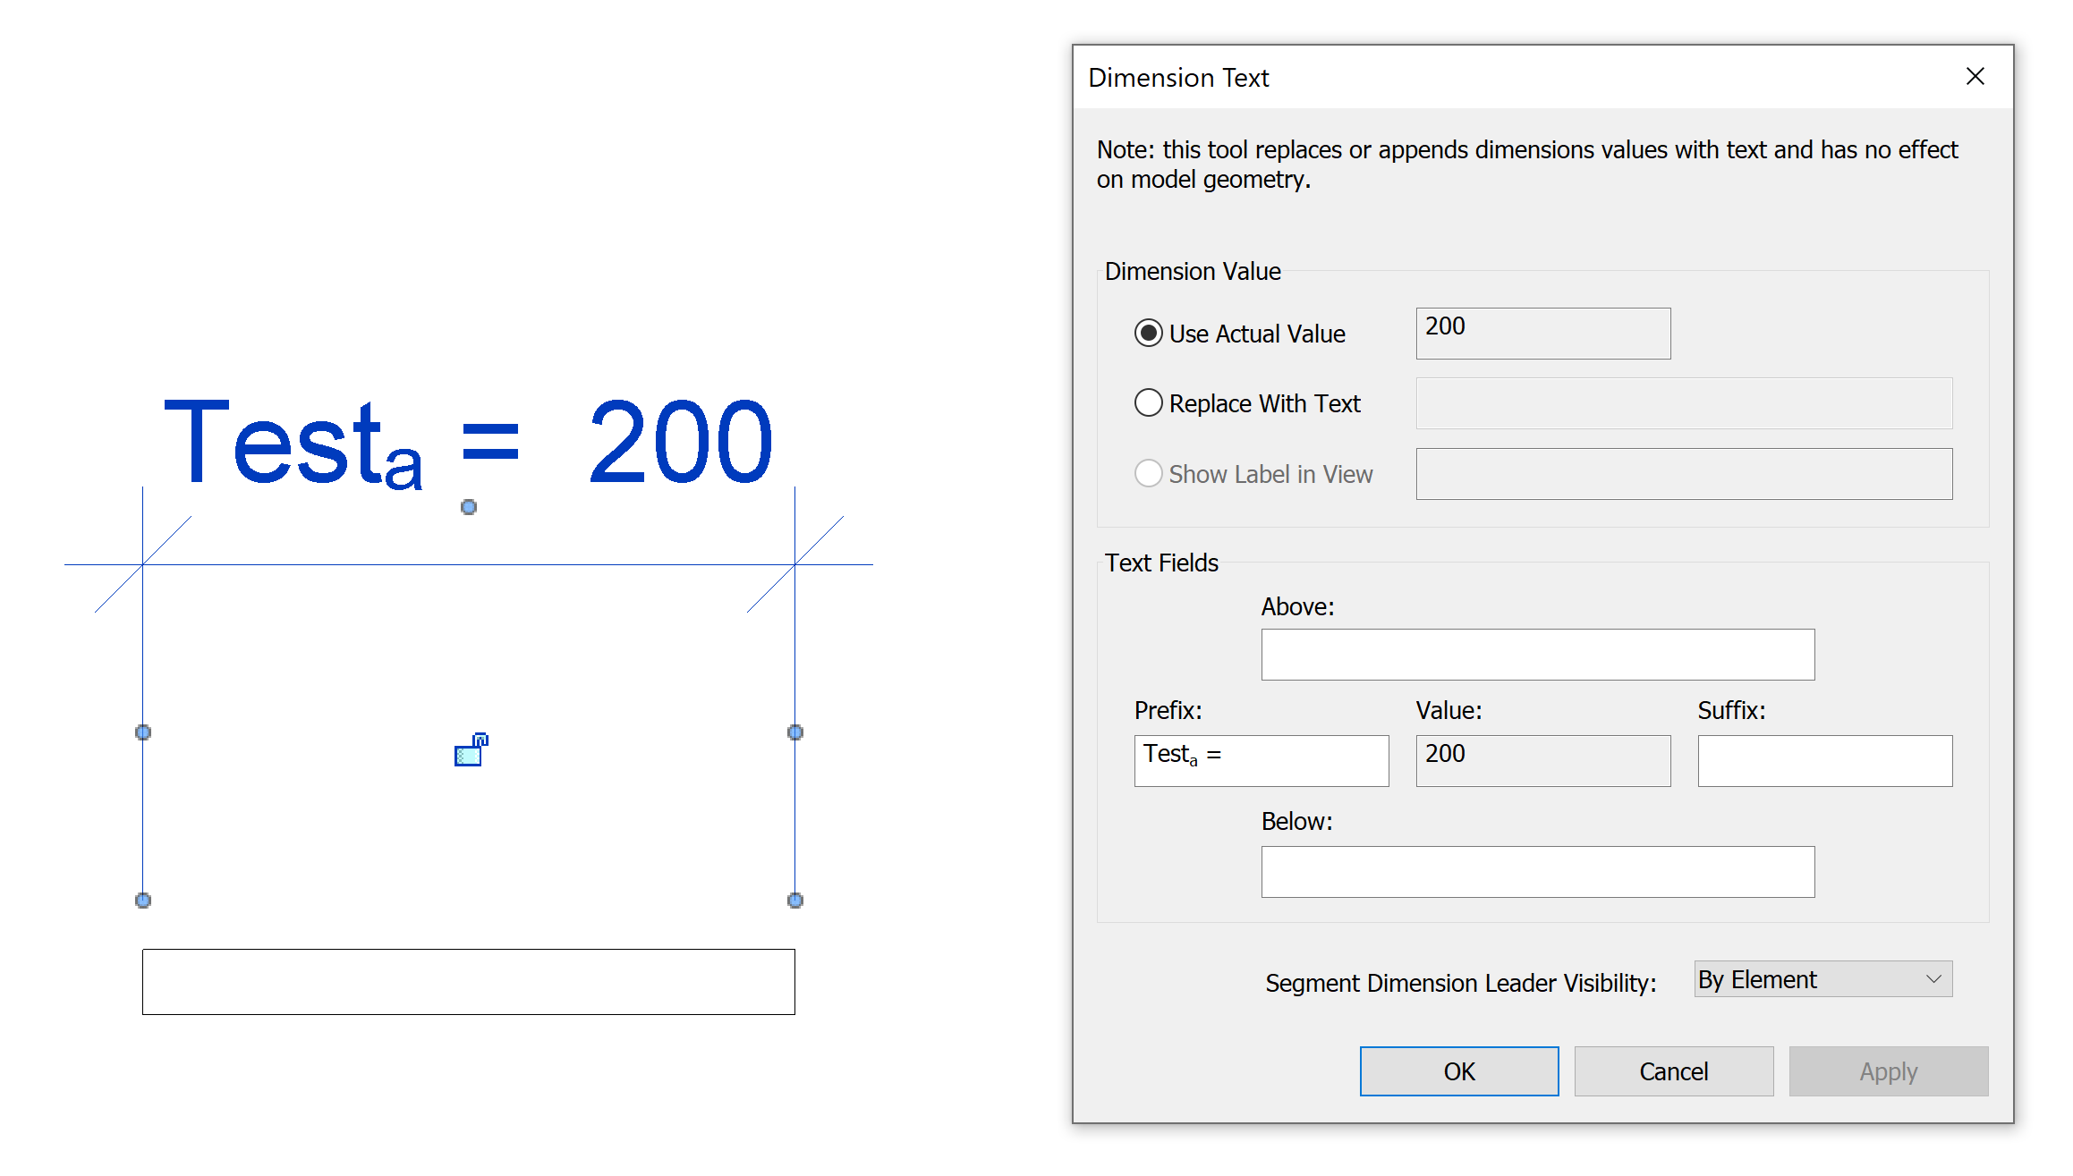Click the Suffix text field
Viewport: 2073px width, 1176px height.
pos(1824,760)
